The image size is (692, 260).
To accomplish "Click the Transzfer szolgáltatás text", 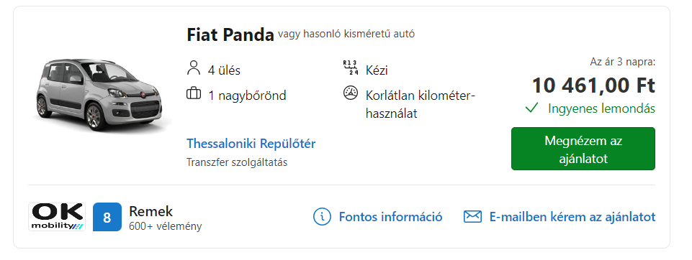I will click(x=237, y=162).
